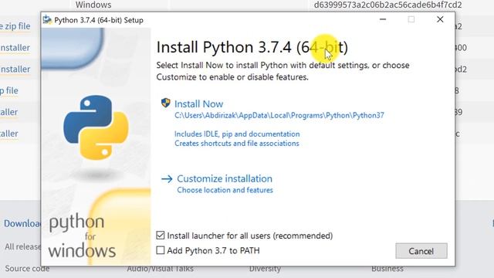Image resolution: width=494 pixels, height=278 pixels.
Task: Click 'Choose location and features' text
Action: coord(225,190)
